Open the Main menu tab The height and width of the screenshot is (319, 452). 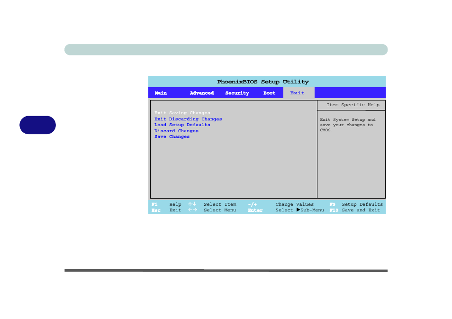[x=161, y=93]
